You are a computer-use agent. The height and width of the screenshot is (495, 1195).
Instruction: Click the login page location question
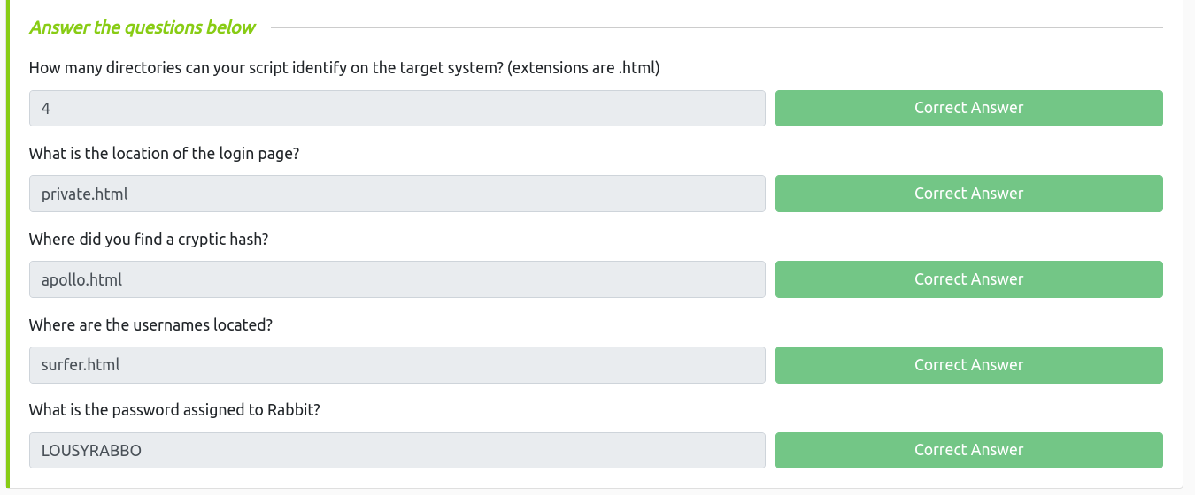point(164,154)
